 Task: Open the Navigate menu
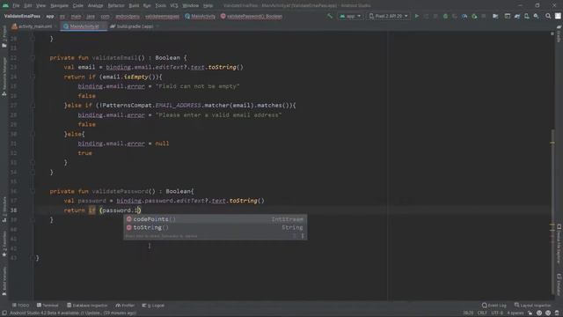click(59, 6)
